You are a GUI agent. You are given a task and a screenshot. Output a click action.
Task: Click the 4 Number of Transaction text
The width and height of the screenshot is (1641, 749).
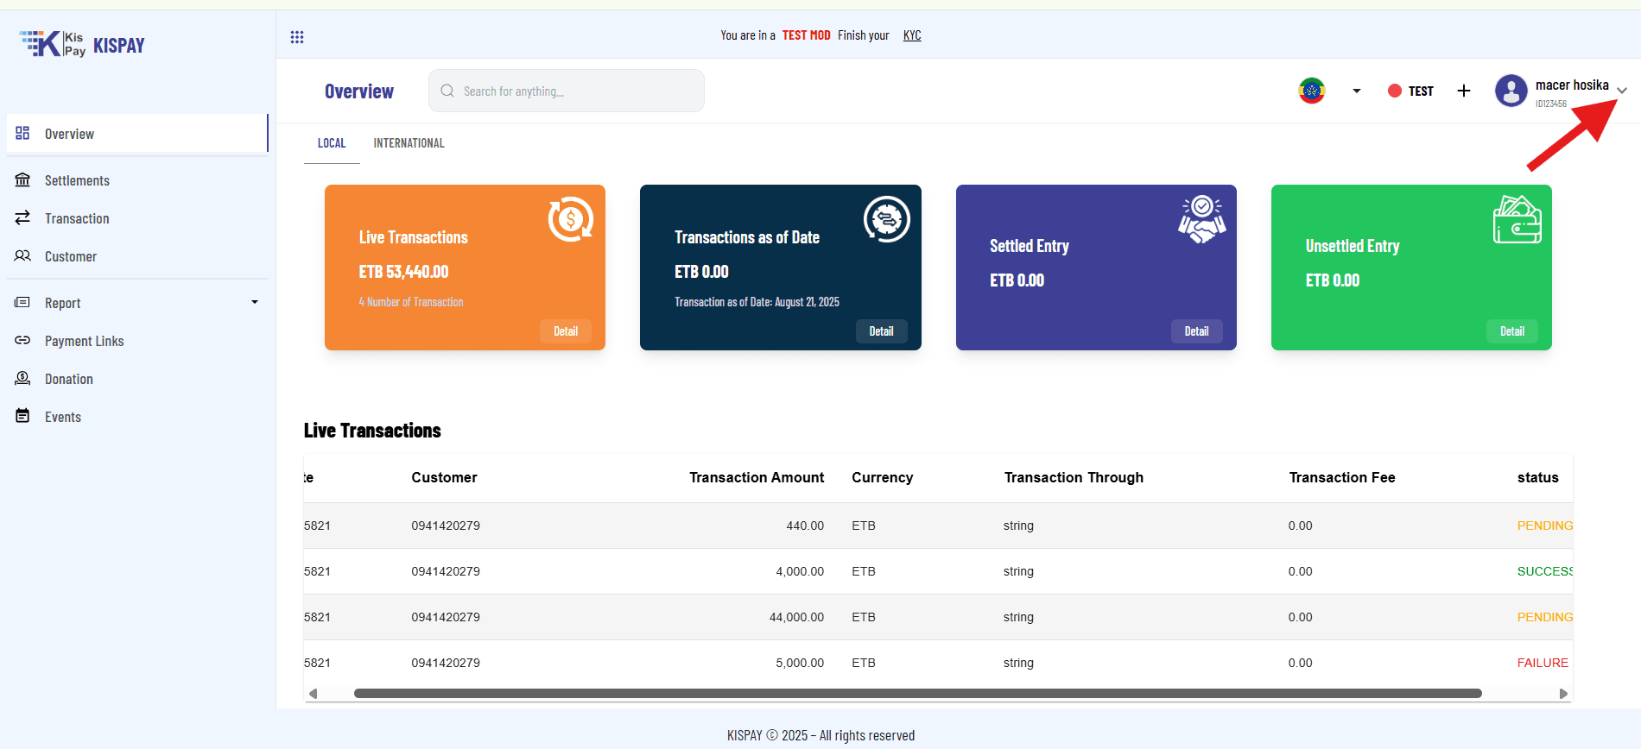[411, 302]
